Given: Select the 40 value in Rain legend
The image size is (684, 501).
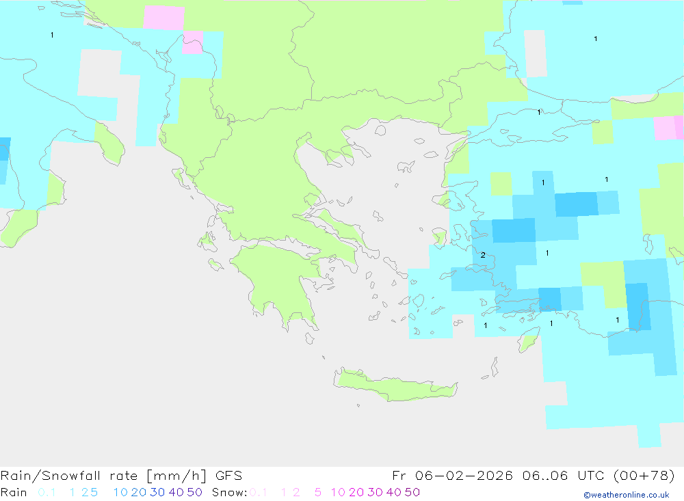Looking at the screenshot, I should (176, 492).
